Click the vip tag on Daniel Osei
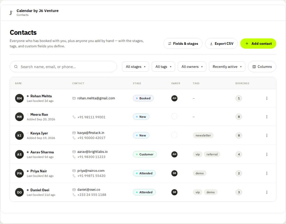The image size is (286, 224). coord(198,192)
